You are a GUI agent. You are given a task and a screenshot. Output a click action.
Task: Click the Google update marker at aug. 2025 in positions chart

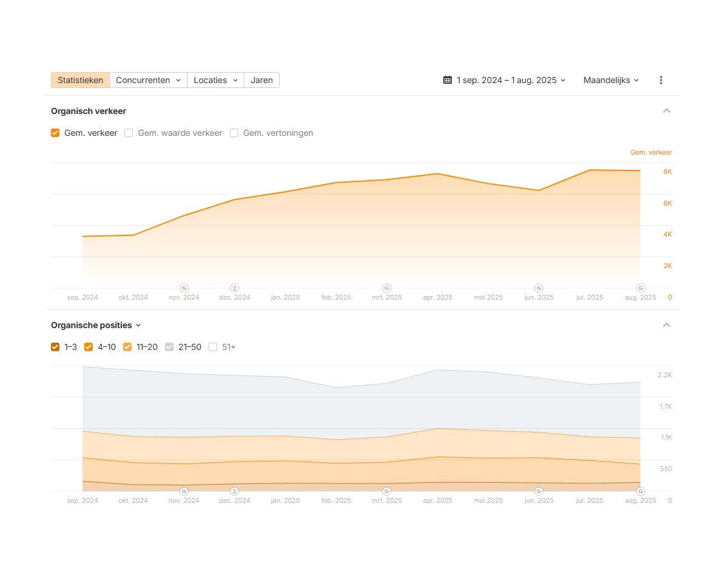pos(640,491)
